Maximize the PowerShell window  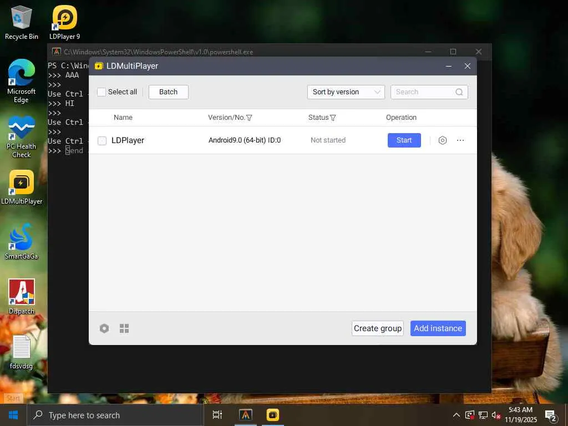click(x=453, y=52)
